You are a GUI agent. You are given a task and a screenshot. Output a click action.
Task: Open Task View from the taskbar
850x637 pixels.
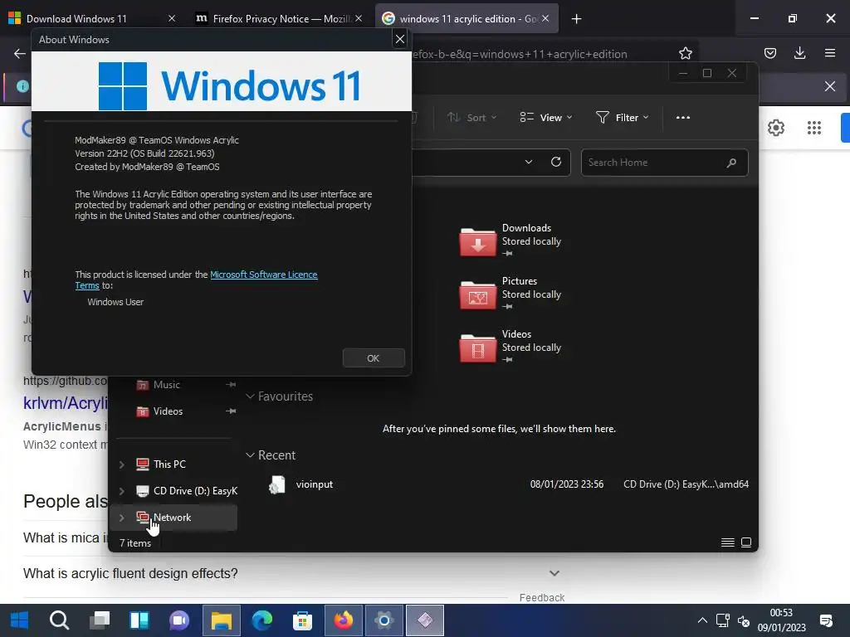(100, 620)
